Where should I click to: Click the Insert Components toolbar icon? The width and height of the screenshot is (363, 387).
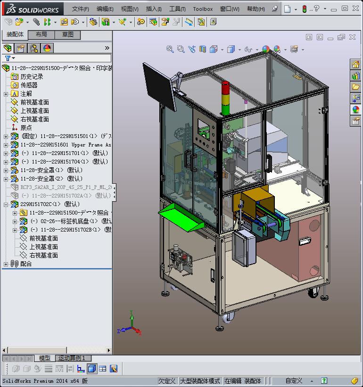19,22
